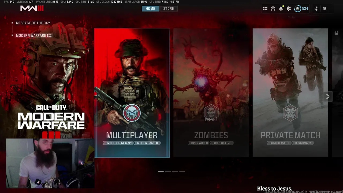Open the ZOMBIES game mode card

click(x=211, y=93)
